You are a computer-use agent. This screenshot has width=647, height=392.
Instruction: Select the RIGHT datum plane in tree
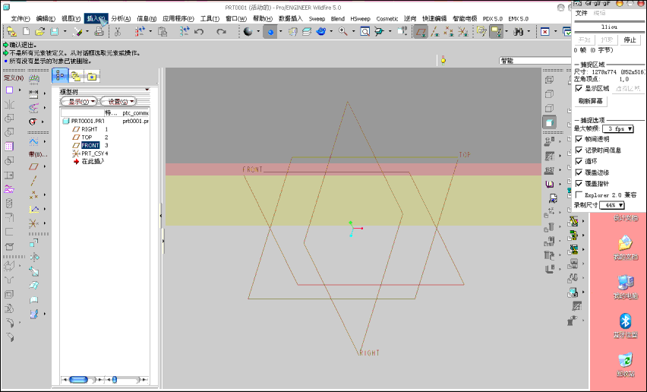pyautogui.click(x=90, y=129)
